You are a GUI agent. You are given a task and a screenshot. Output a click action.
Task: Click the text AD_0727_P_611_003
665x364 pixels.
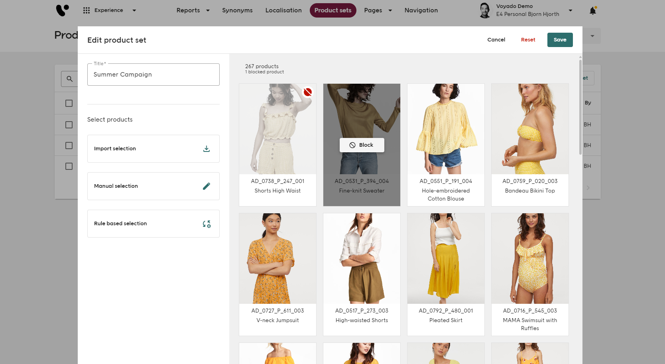(x=277, y=311)
